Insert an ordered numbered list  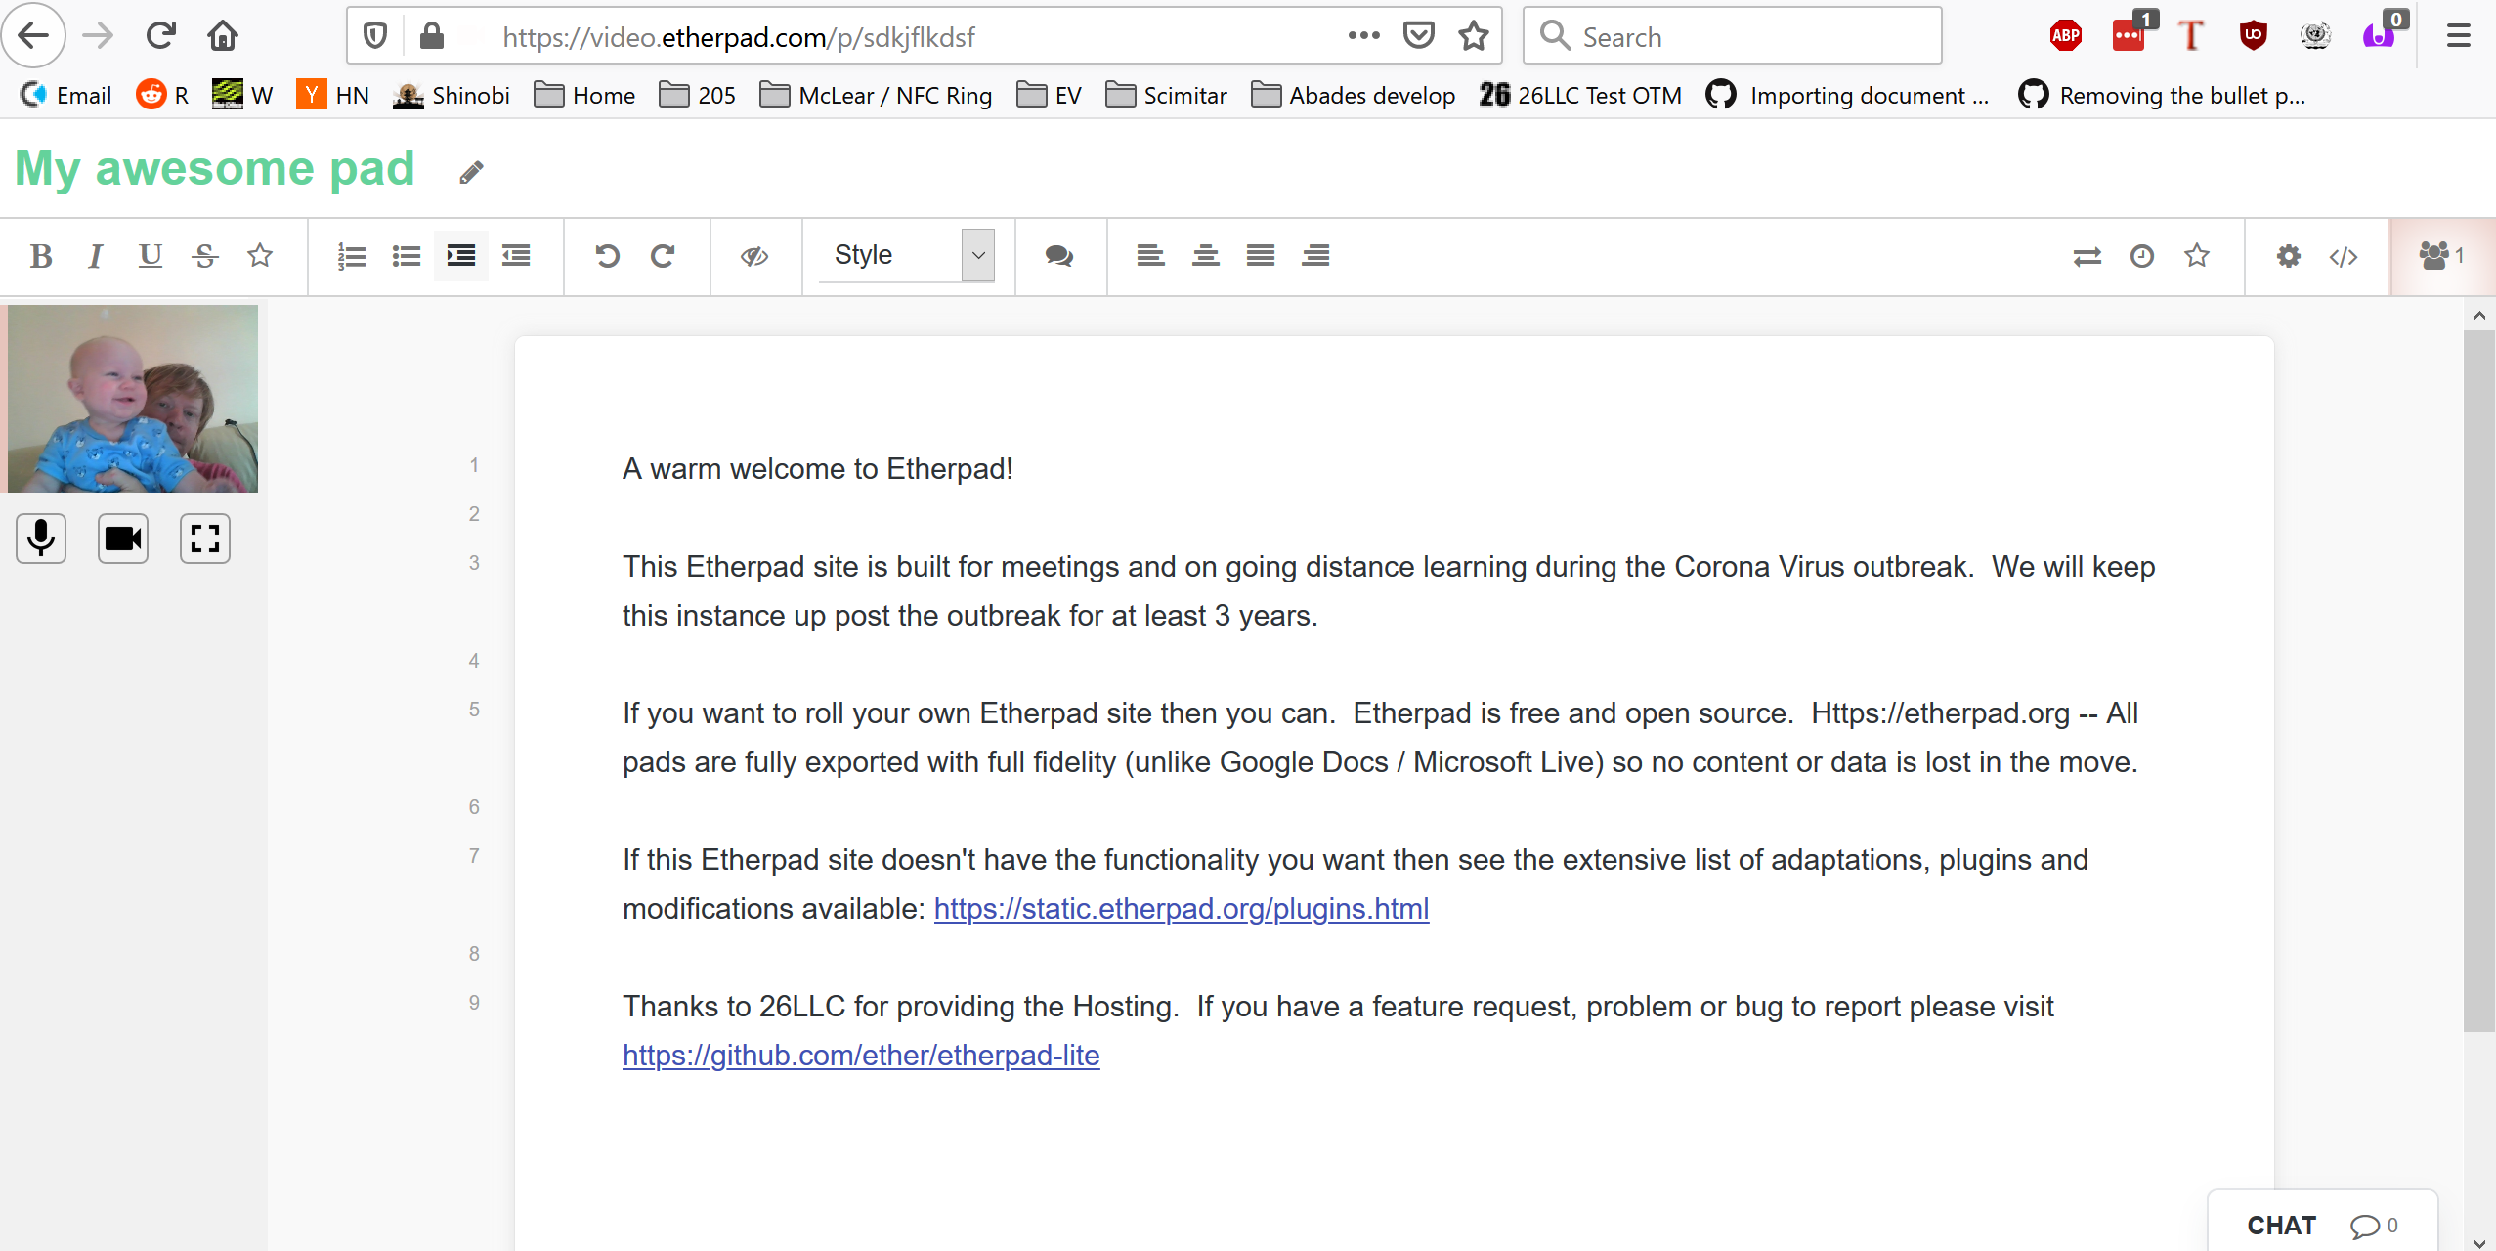click(x=351, y=256)
